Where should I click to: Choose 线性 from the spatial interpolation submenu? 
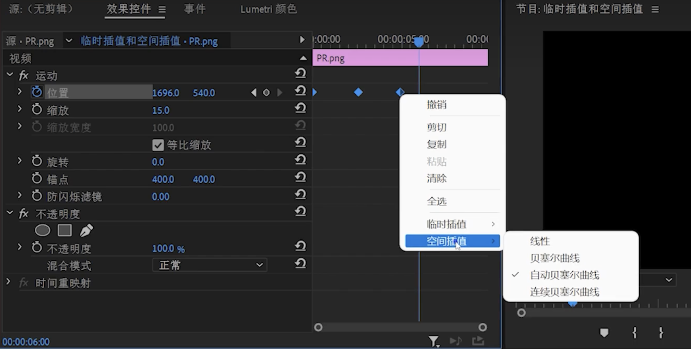tap(540, 241)
